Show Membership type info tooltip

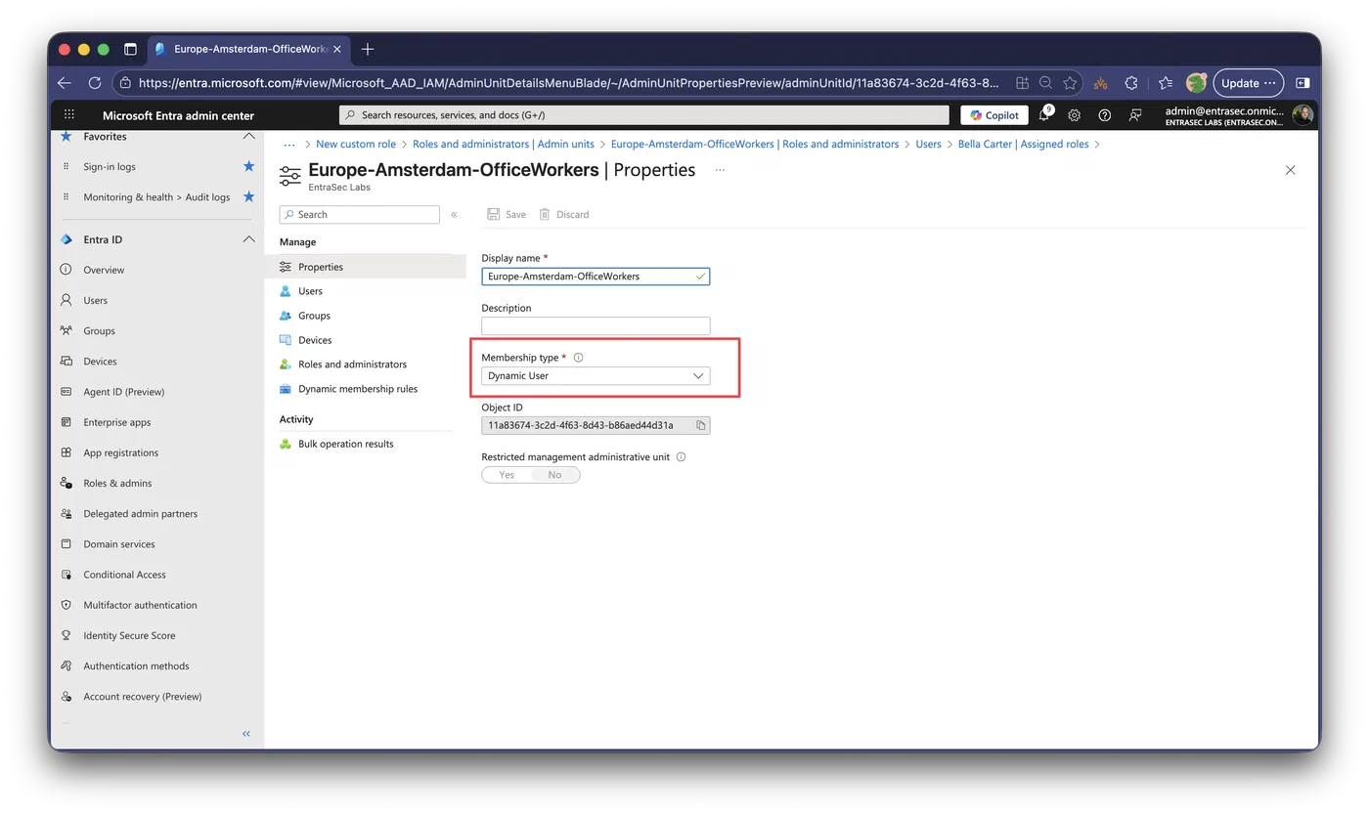pyautogui.click(x=578, y=358)
